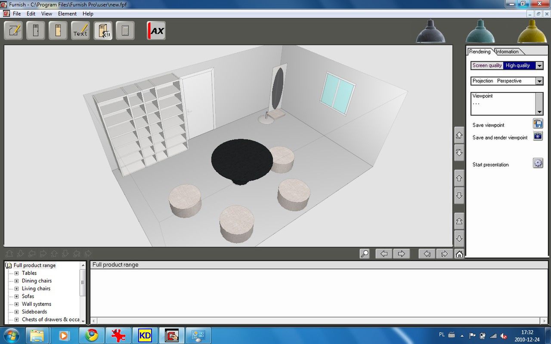
Task: Click the room sketch tool on the toolbar
Action: [13, 30]
